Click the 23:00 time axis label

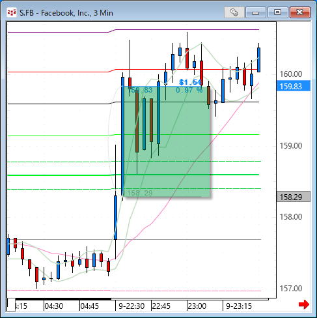pyautogui.click(x=197, y=306)
